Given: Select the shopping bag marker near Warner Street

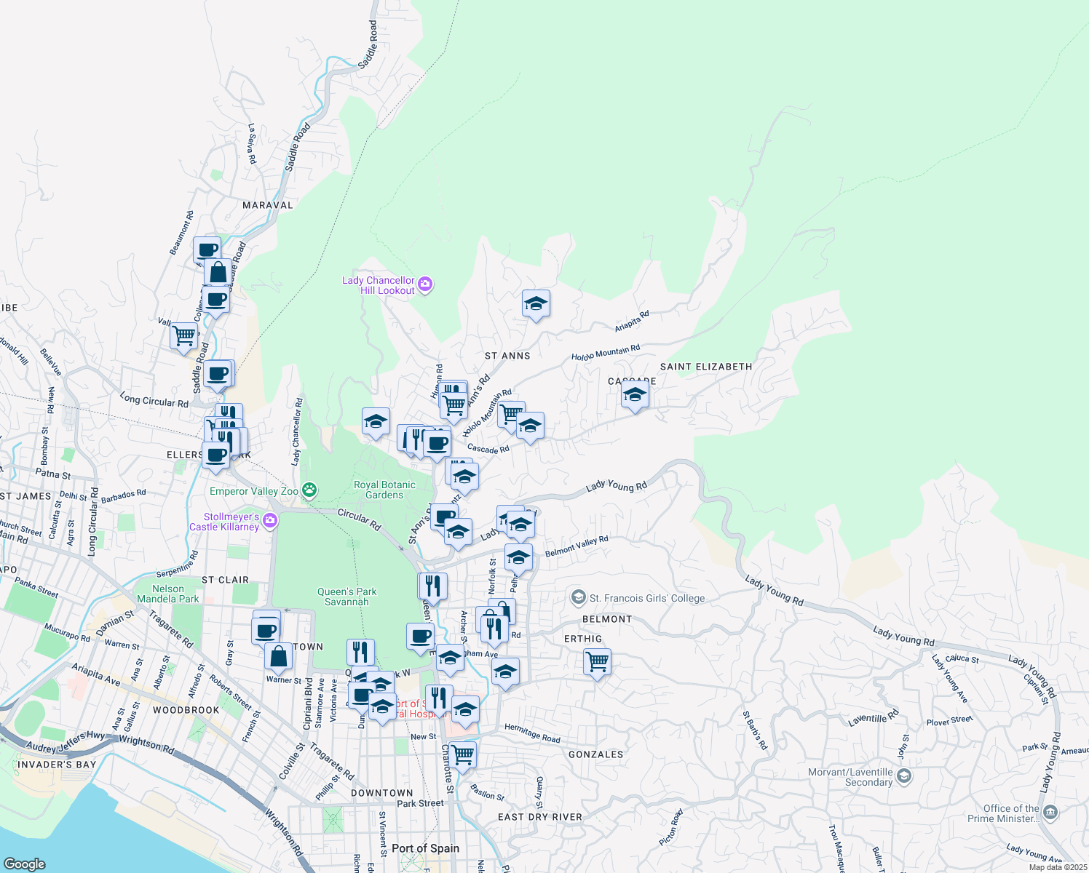Looking at the screenshot, I should tap(279, 656).
